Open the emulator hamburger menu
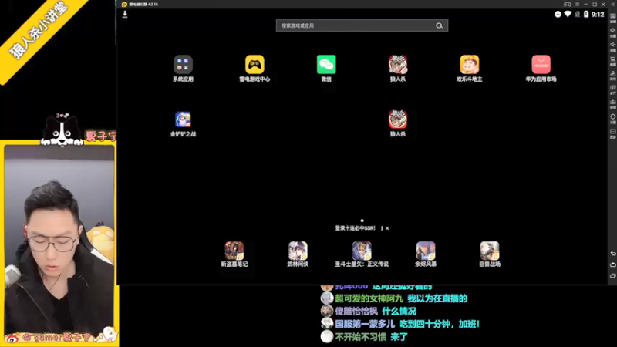The width and height of the screenshot is (617, 347). click(577, 5)
